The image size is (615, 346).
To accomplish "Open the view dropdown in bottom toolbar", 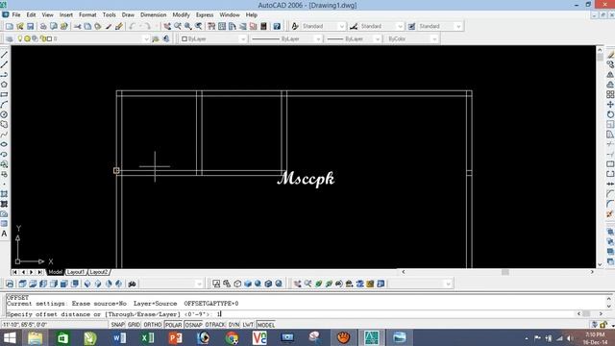I will point(199,284).
